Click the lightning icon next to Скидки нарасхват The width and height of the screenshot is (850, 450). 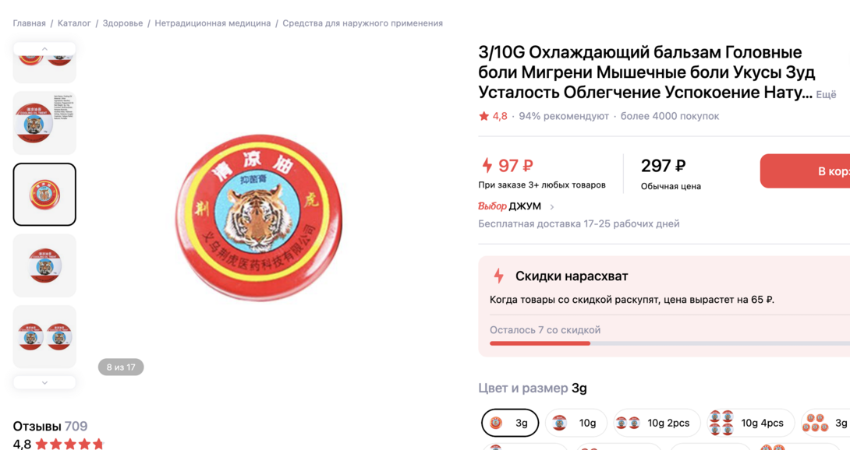tap(499, 276)
